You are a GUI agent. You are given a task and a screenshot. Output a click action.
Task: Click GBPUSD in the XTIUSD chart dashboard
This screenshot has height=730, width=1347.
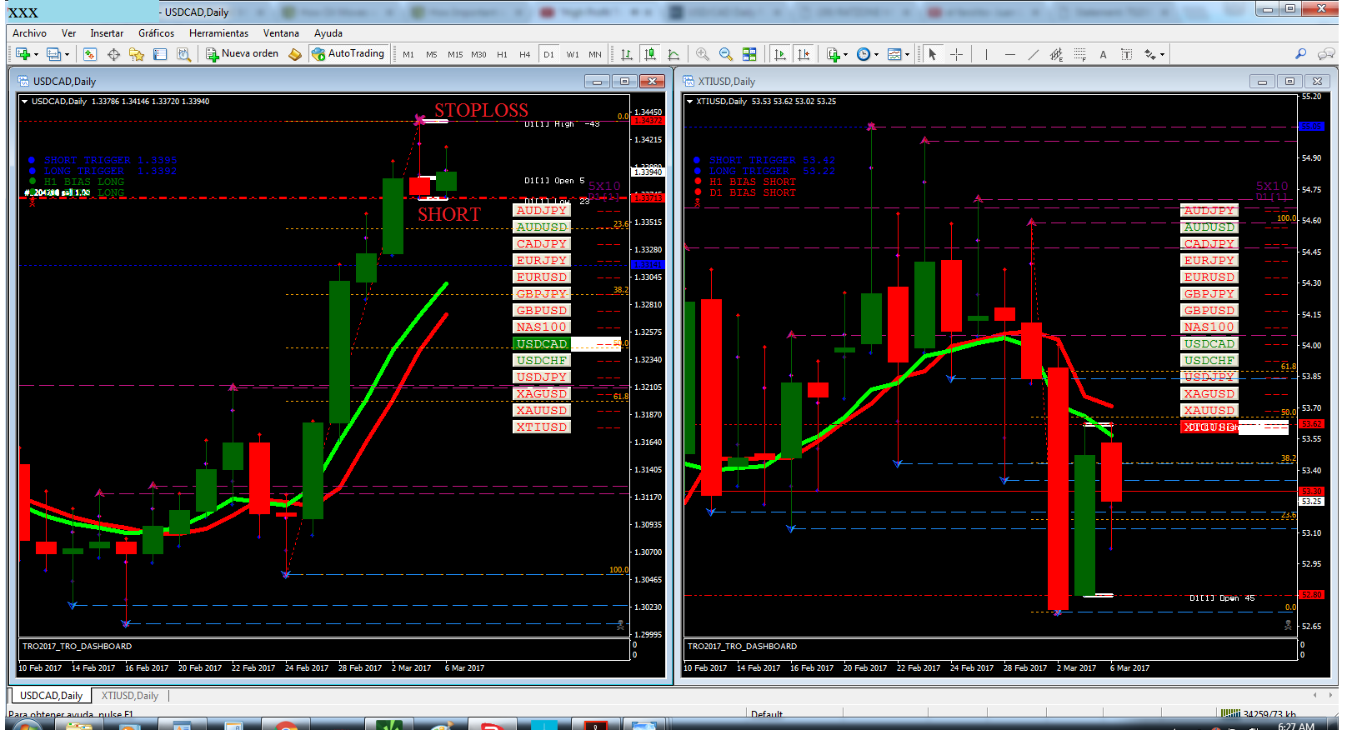pos(1209,311)
